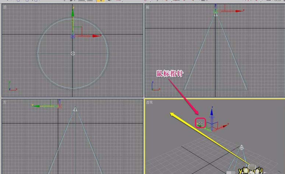This screenshot has width=285, height=174.
Task: Click the Front viewport label 前
Action: tap(148, 7)
